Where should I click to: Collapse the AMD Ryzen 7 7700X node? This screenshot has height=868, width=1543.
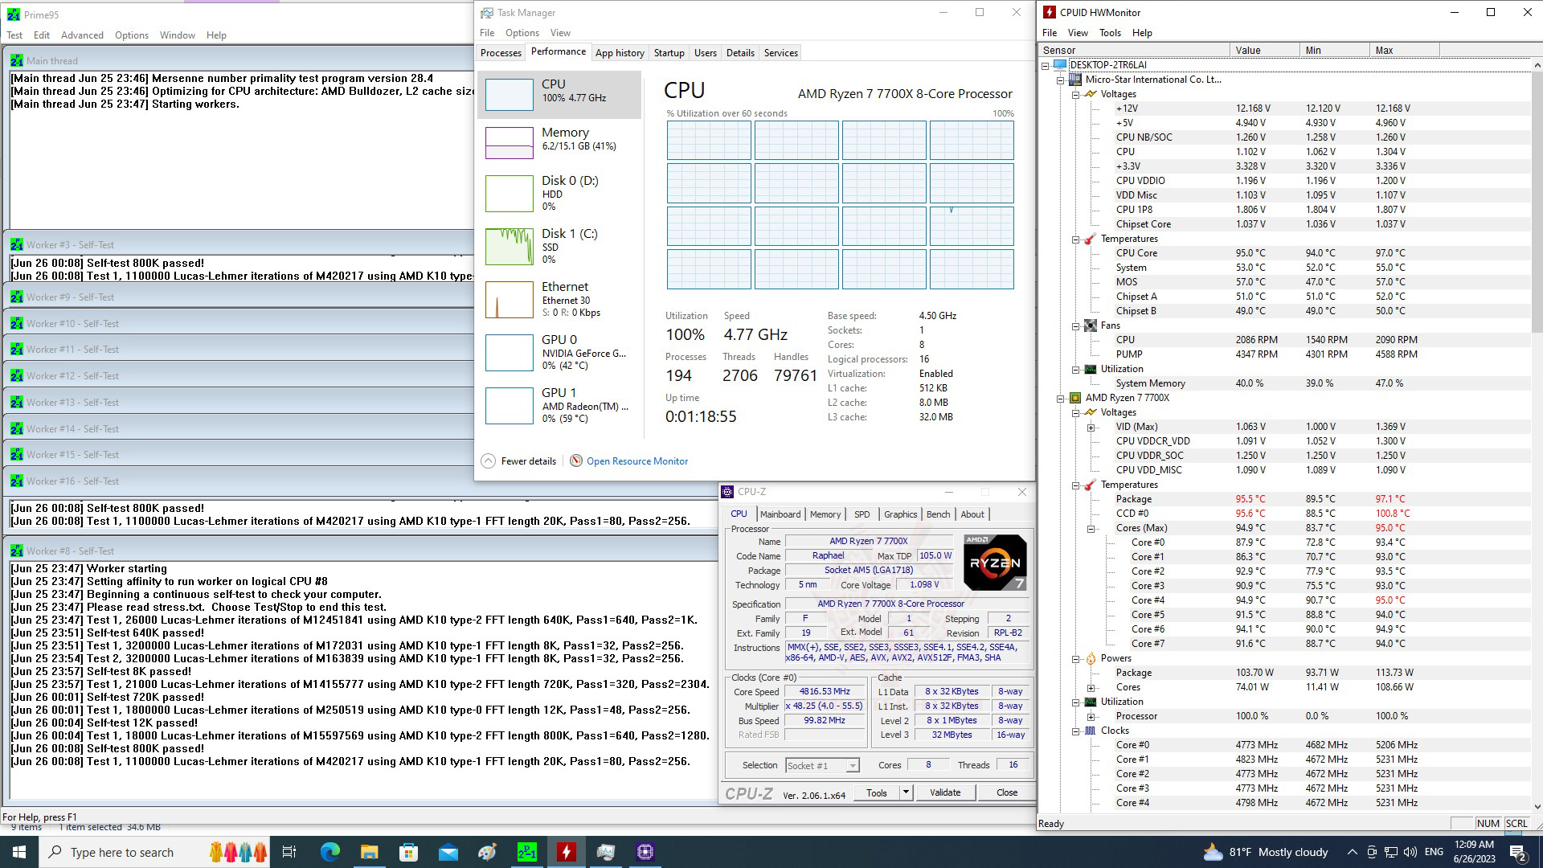tap(1061, 398)
